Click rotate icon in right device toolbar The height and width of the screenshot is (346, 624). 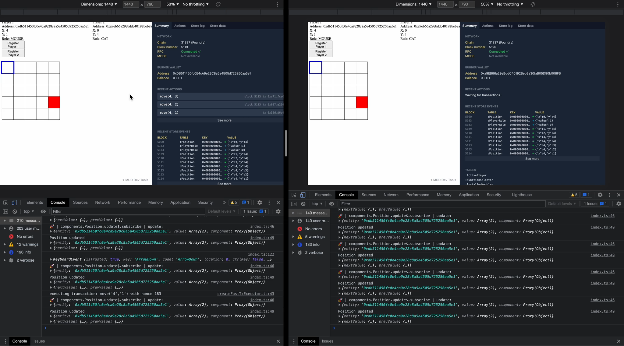point(533,4)
